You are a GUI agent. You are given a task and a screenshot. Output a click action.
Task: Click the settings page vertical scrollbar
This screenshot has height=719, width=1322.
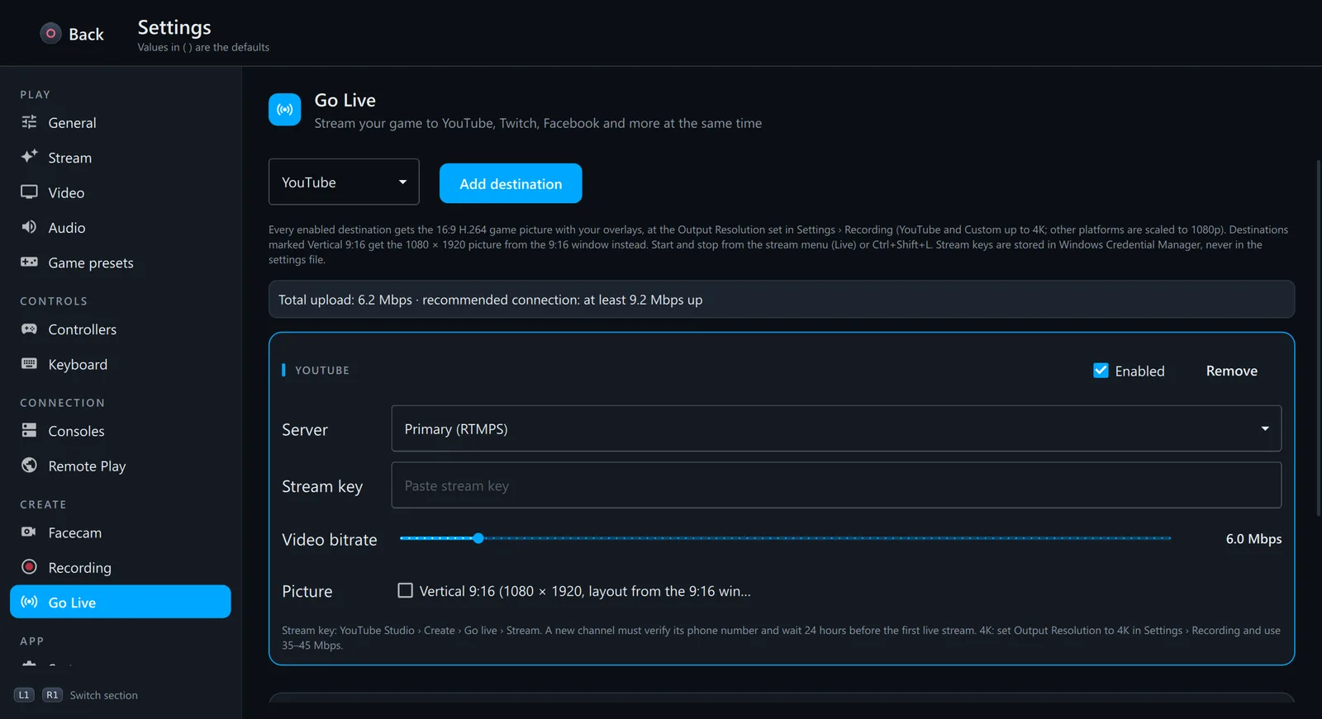coord(1319,338)
